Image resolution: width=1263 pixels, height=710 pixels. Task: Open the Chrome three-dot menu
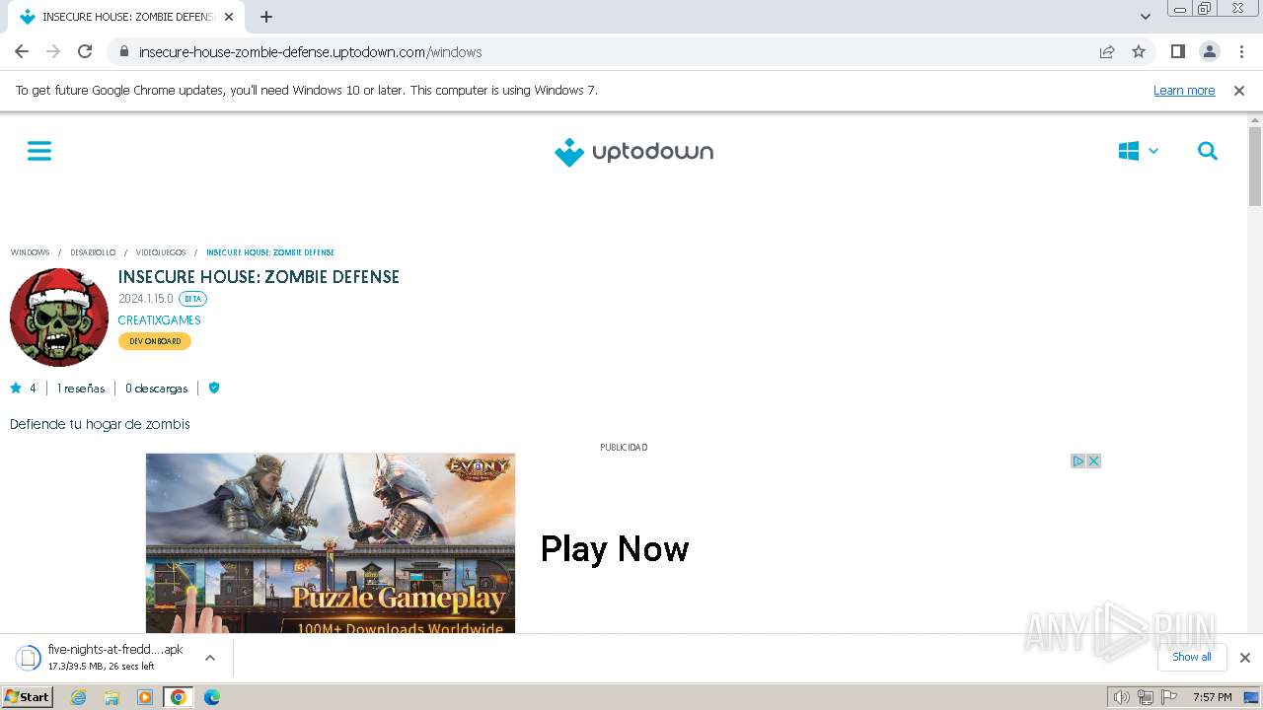click(1240, 51)
